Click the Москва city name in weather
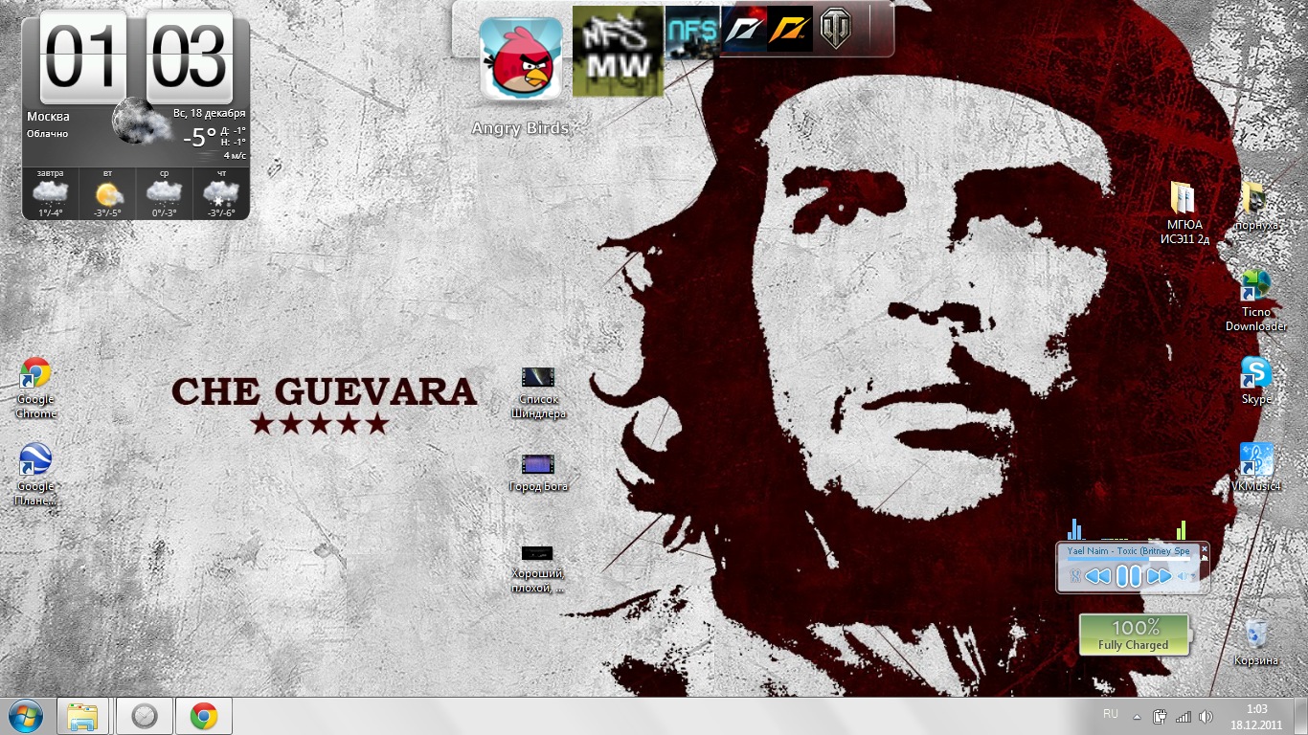Image resolution: width=1308 pixels, height=735 pixels. 48,117
